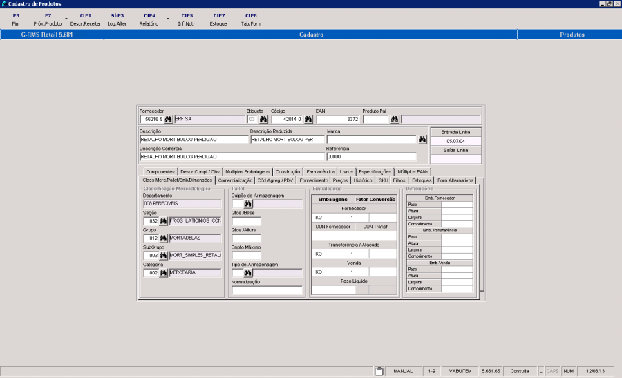Select the SKU tab
Image resolution: width=622 pixels, height=378 pixels.
pos(383,180)
